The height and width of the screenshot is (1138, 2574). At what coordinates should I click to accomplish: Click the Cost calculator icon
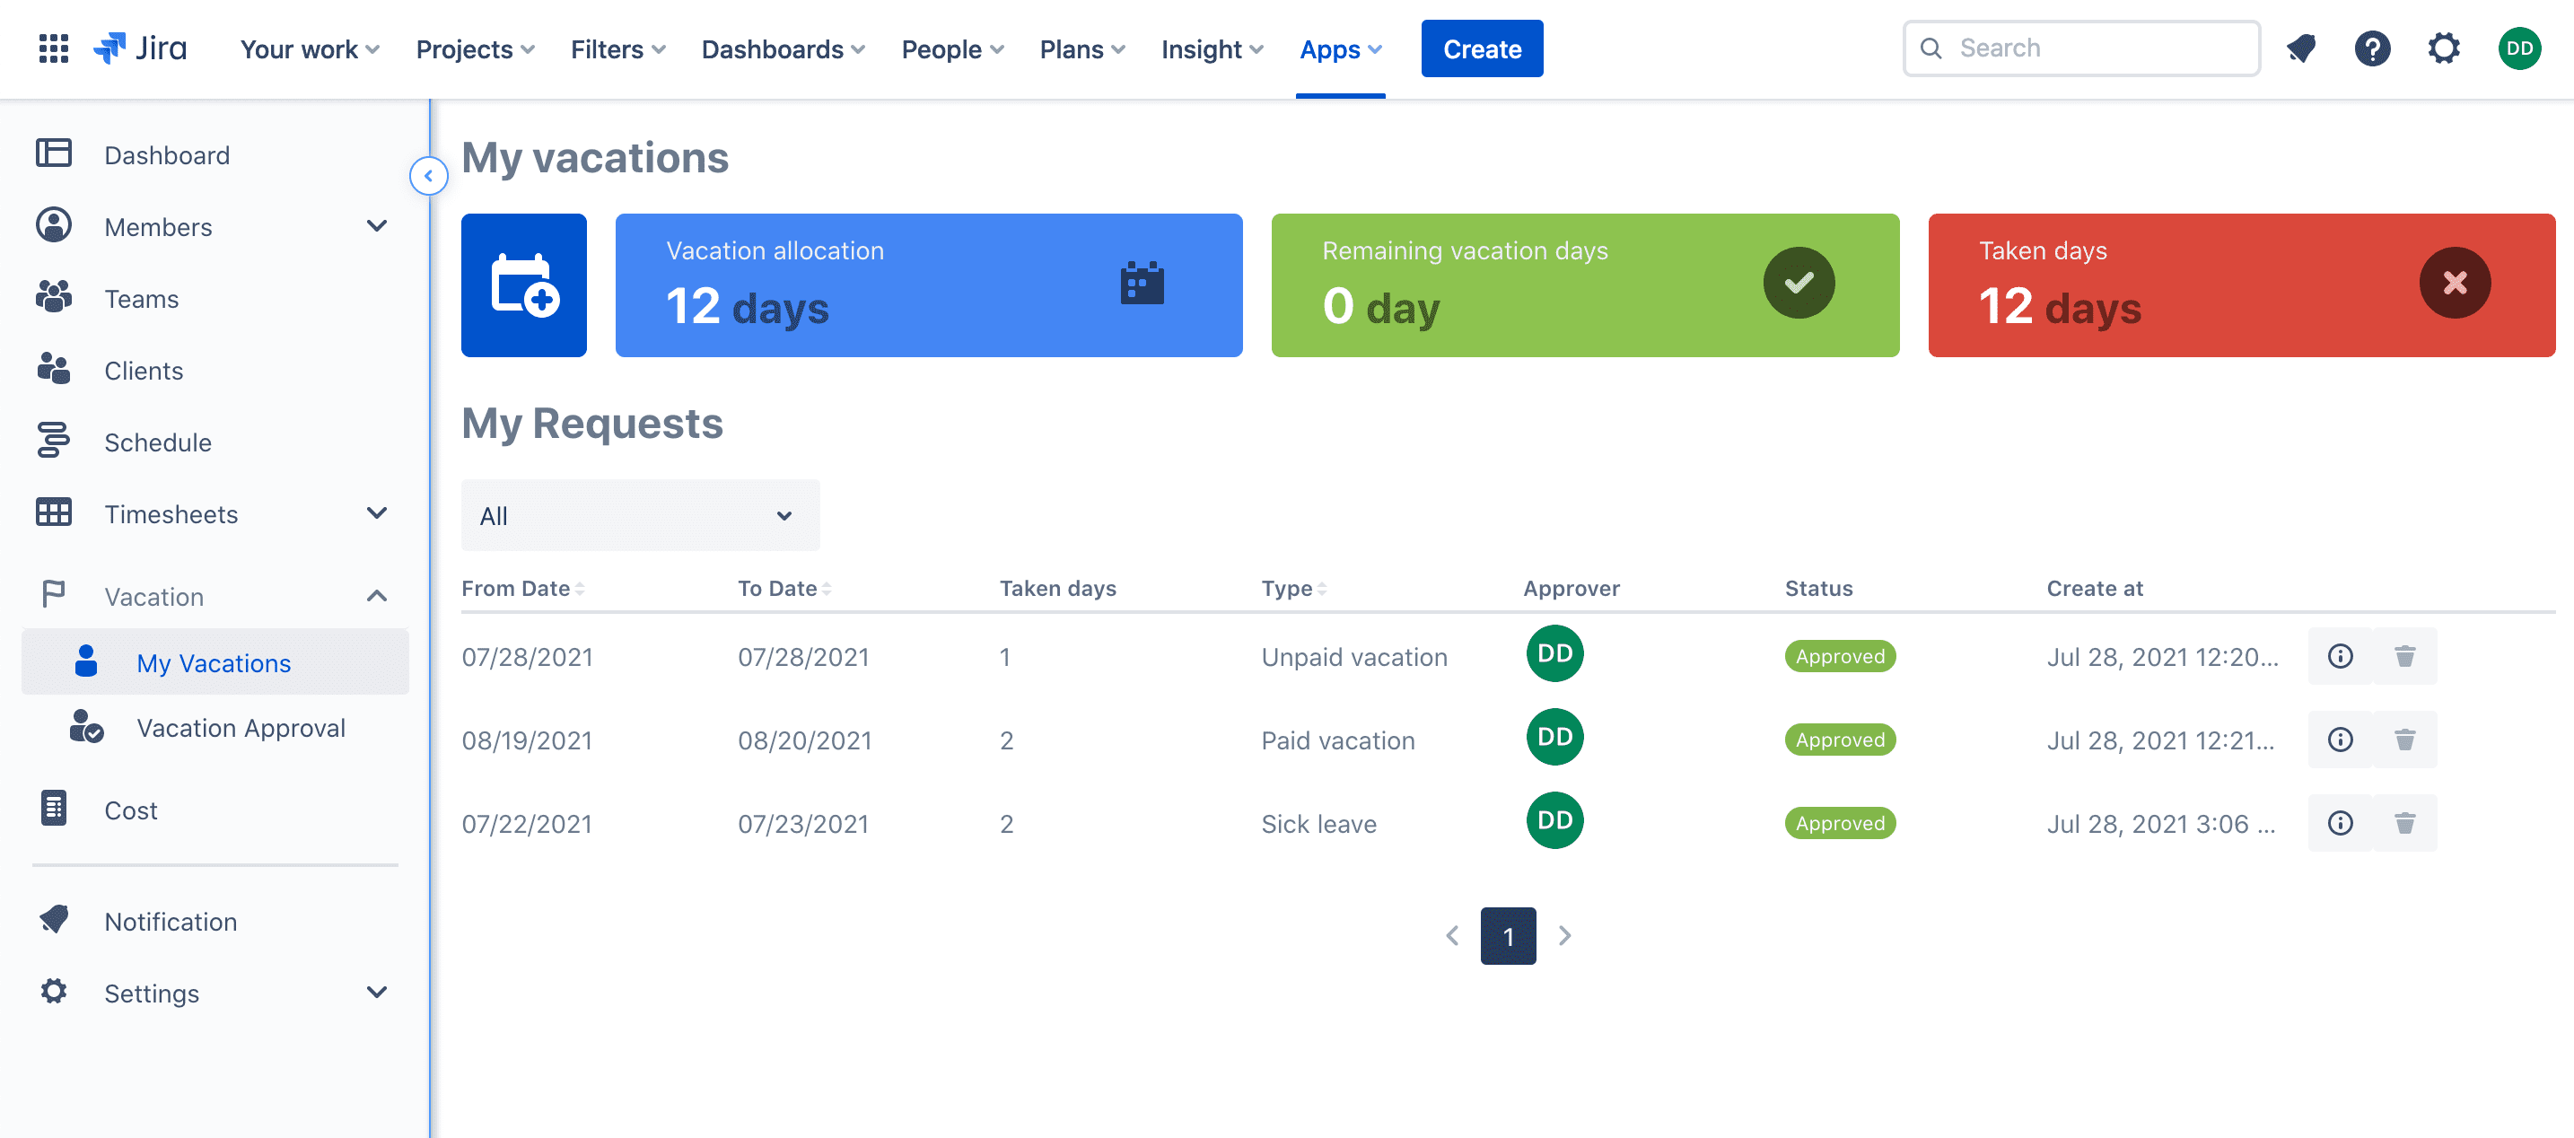coord(54,809)
